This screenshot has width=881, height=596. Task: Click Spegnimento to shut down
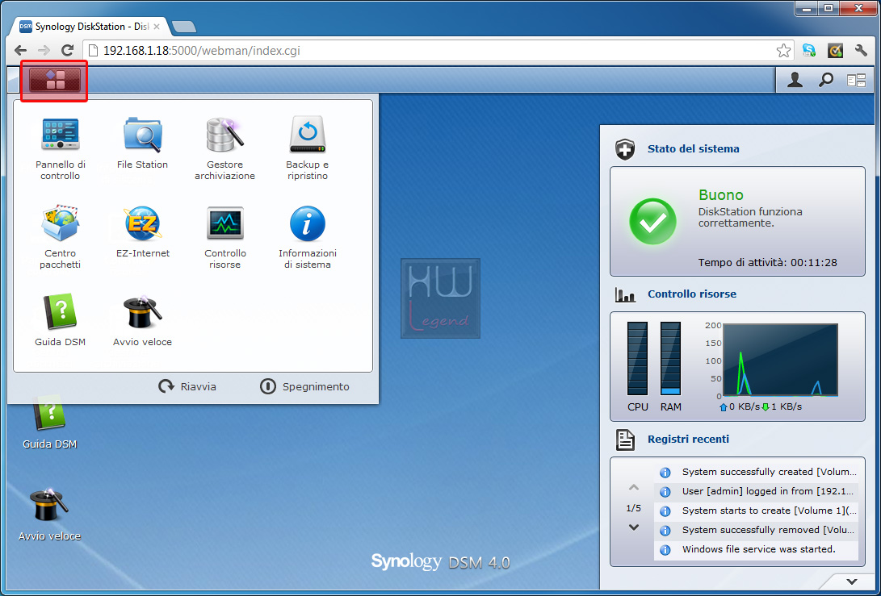coord(304,386)
